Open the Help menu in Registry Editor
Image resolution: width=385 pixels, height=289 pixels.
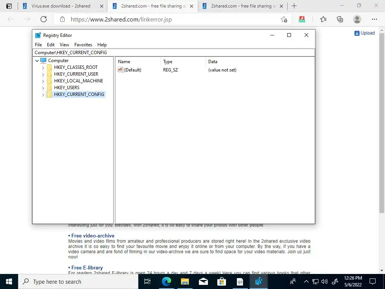coord(102,45)
